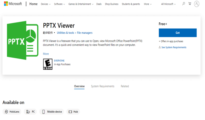Open the search magnifier icon

click(x=183, y=4)
